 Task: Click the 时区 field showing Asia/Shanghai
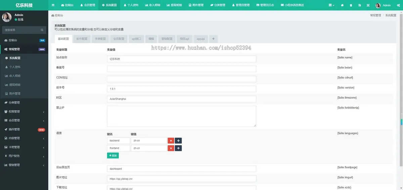(x=181, y=99)
